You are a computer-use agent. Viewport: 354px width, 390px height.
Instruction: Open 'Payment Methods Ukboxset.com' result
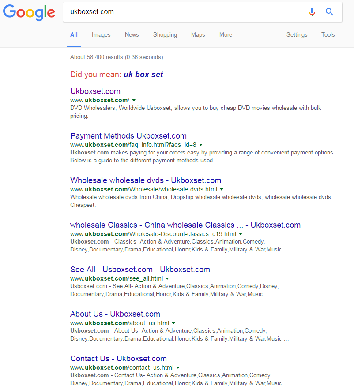point(128,136)
